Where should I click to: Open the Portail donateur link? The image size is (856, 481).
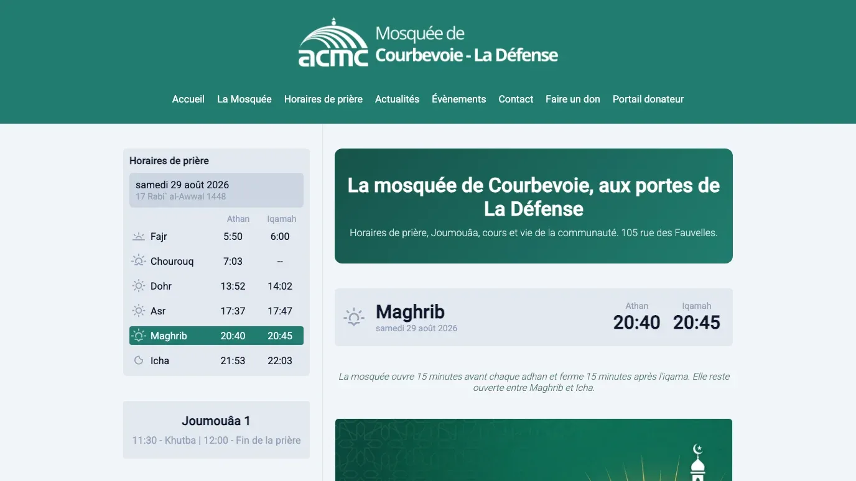point(648,99)
